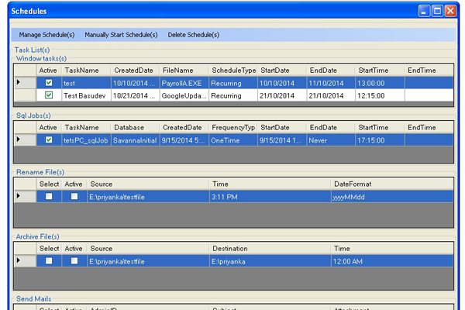This screenshot has height=310, width=465.
Task: Select row header arrow of Archive File(s) row
Action: click(26, 260)
